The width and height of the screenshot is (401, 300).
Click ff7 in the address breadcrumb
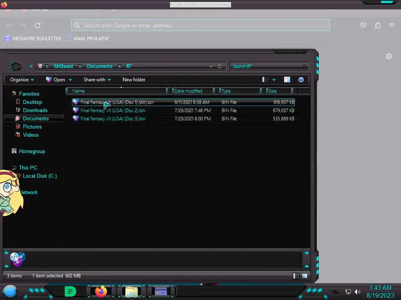(128, 66)
